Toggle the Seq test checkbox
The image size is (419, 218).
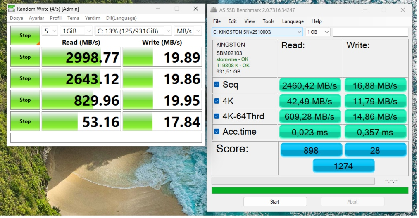[217, 85]
